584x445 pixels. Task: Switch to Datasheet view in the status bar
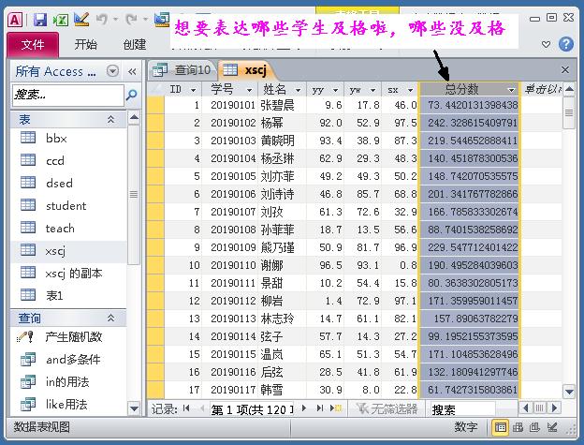click(500, 427)
